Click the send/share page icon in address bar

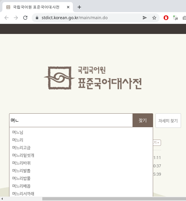coord(145,18)
